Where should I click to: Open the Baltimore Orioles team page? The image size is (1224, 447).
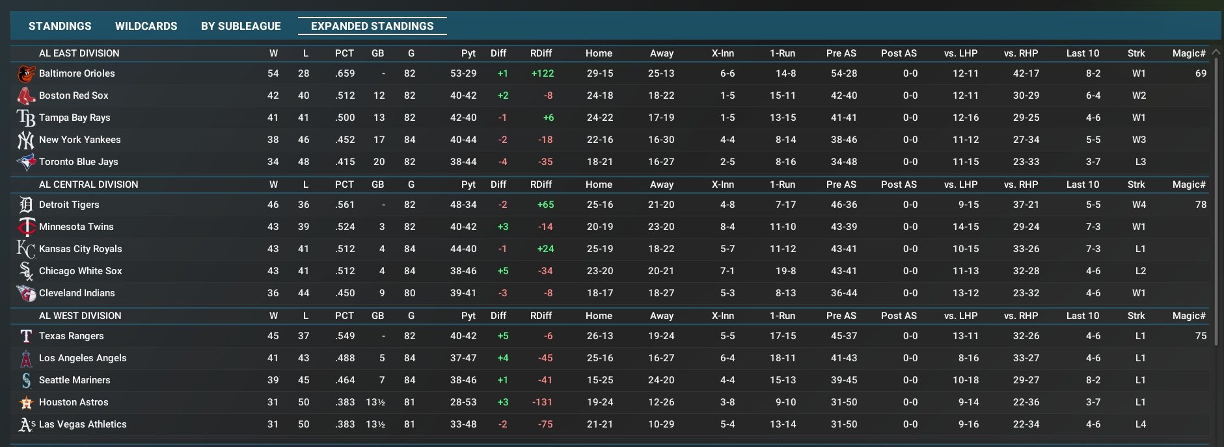coord(77,73)
